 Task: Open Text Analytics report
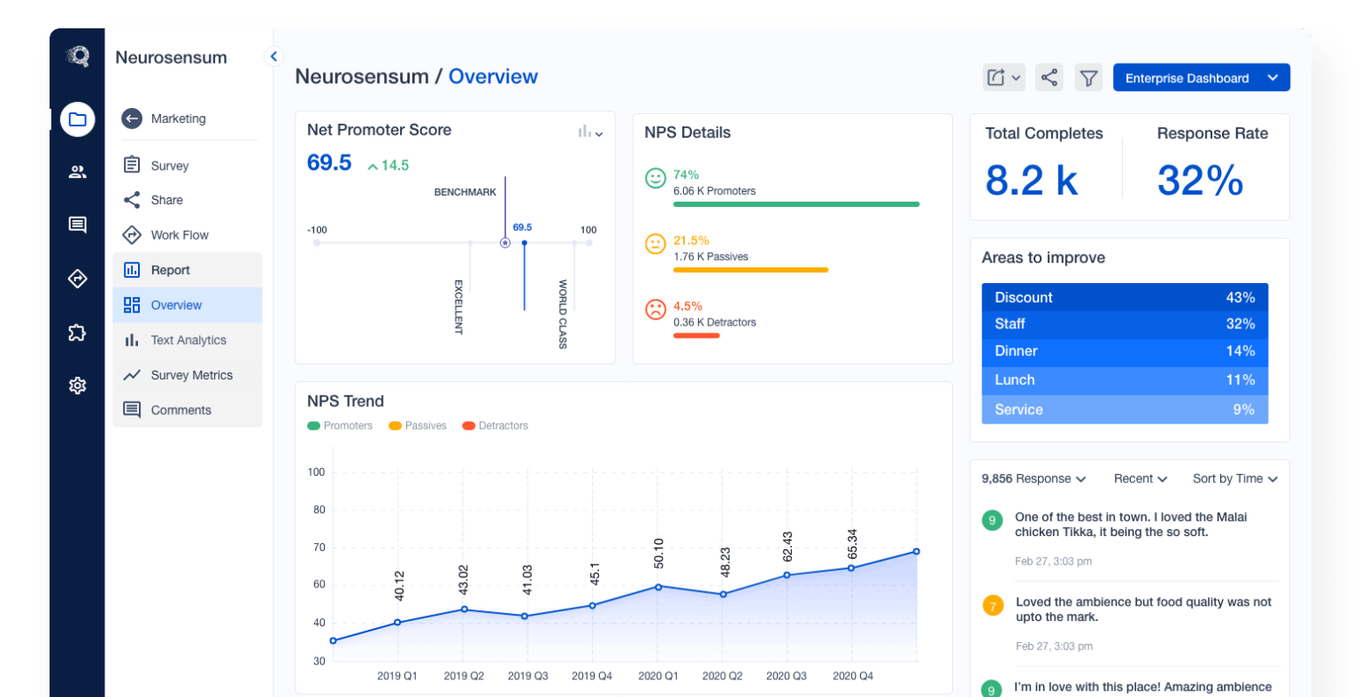[x=188, y=340]
